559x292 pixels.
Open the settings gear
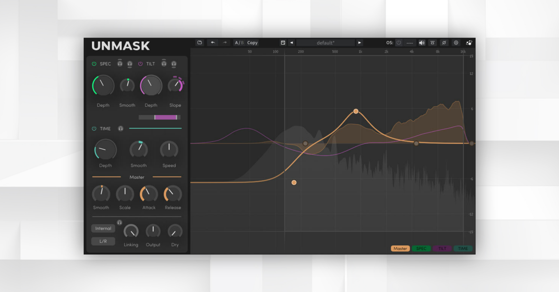pyautogui.click(x=456, y=43)
